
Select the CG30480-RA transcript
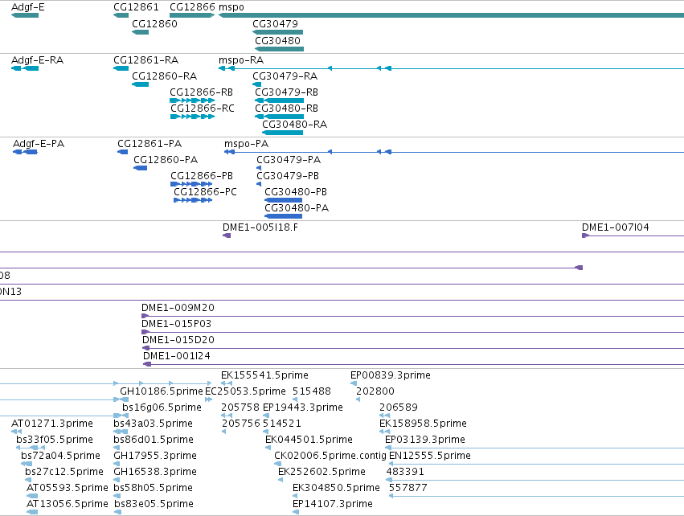tap(283, 133)
